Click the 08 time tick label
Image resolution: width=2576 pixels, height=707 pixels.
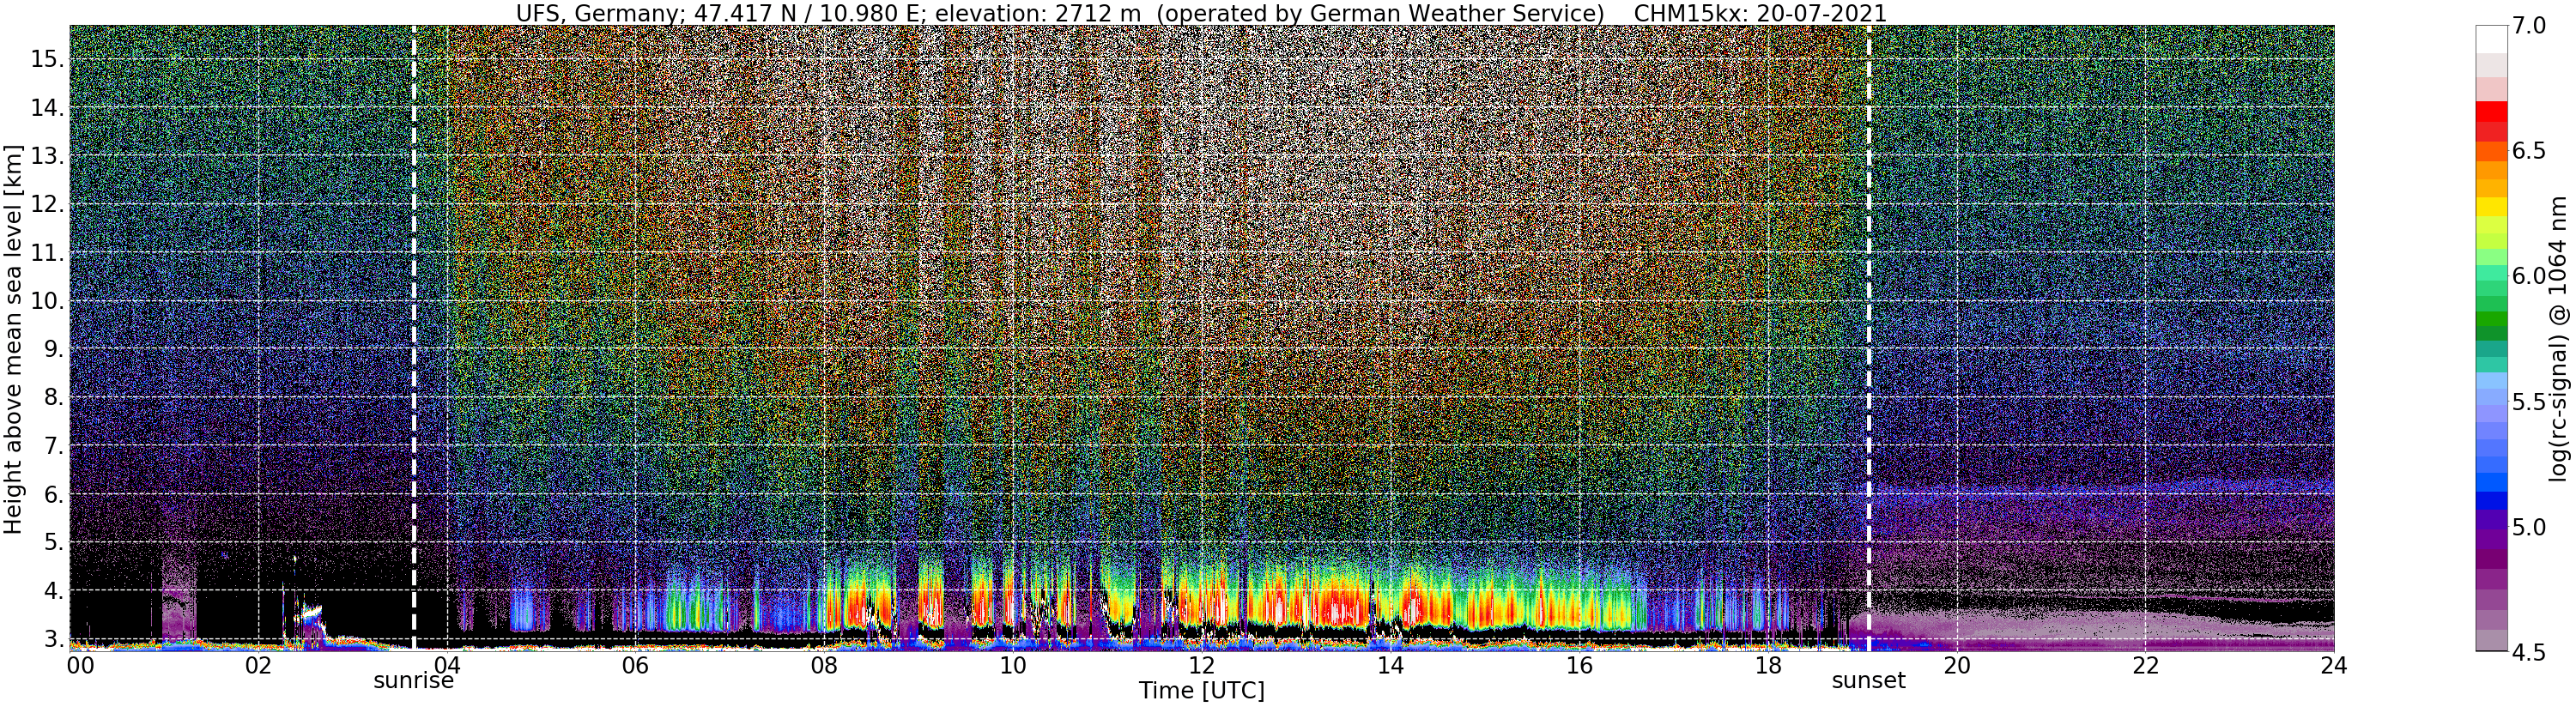point(824,666)
